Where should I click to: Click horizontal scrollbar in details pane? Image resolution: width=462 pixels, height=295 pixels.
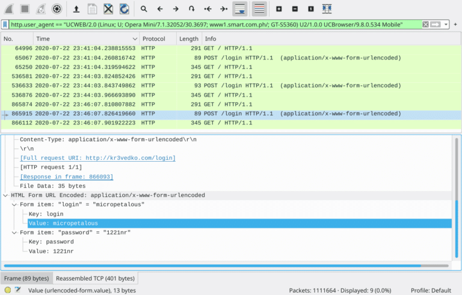pos(212,266)
